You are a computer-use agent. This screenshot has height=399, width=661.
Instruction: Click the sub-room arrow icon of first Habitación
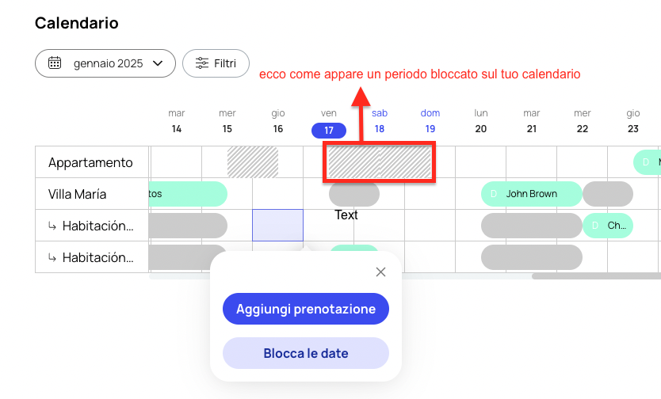pyautogui.click(x=52, y=226)
